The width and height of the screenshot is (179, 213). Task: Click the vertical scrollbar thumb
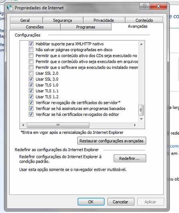(141, 110)
